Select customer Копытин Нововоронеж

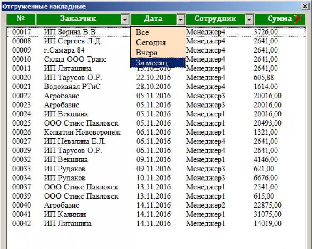click(x=82, y=132)
